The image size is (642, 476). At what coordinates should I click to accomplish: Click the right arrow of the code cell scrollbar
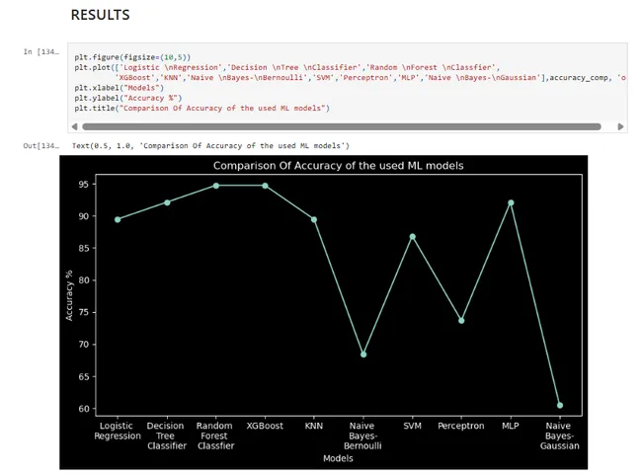tap(620, 126)
